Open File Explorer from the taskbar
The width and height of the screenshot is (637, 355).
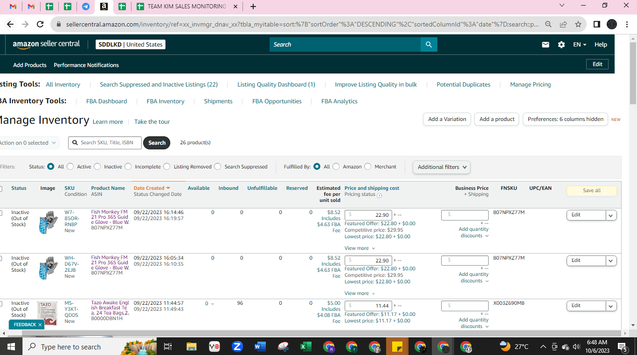(192, 347)
